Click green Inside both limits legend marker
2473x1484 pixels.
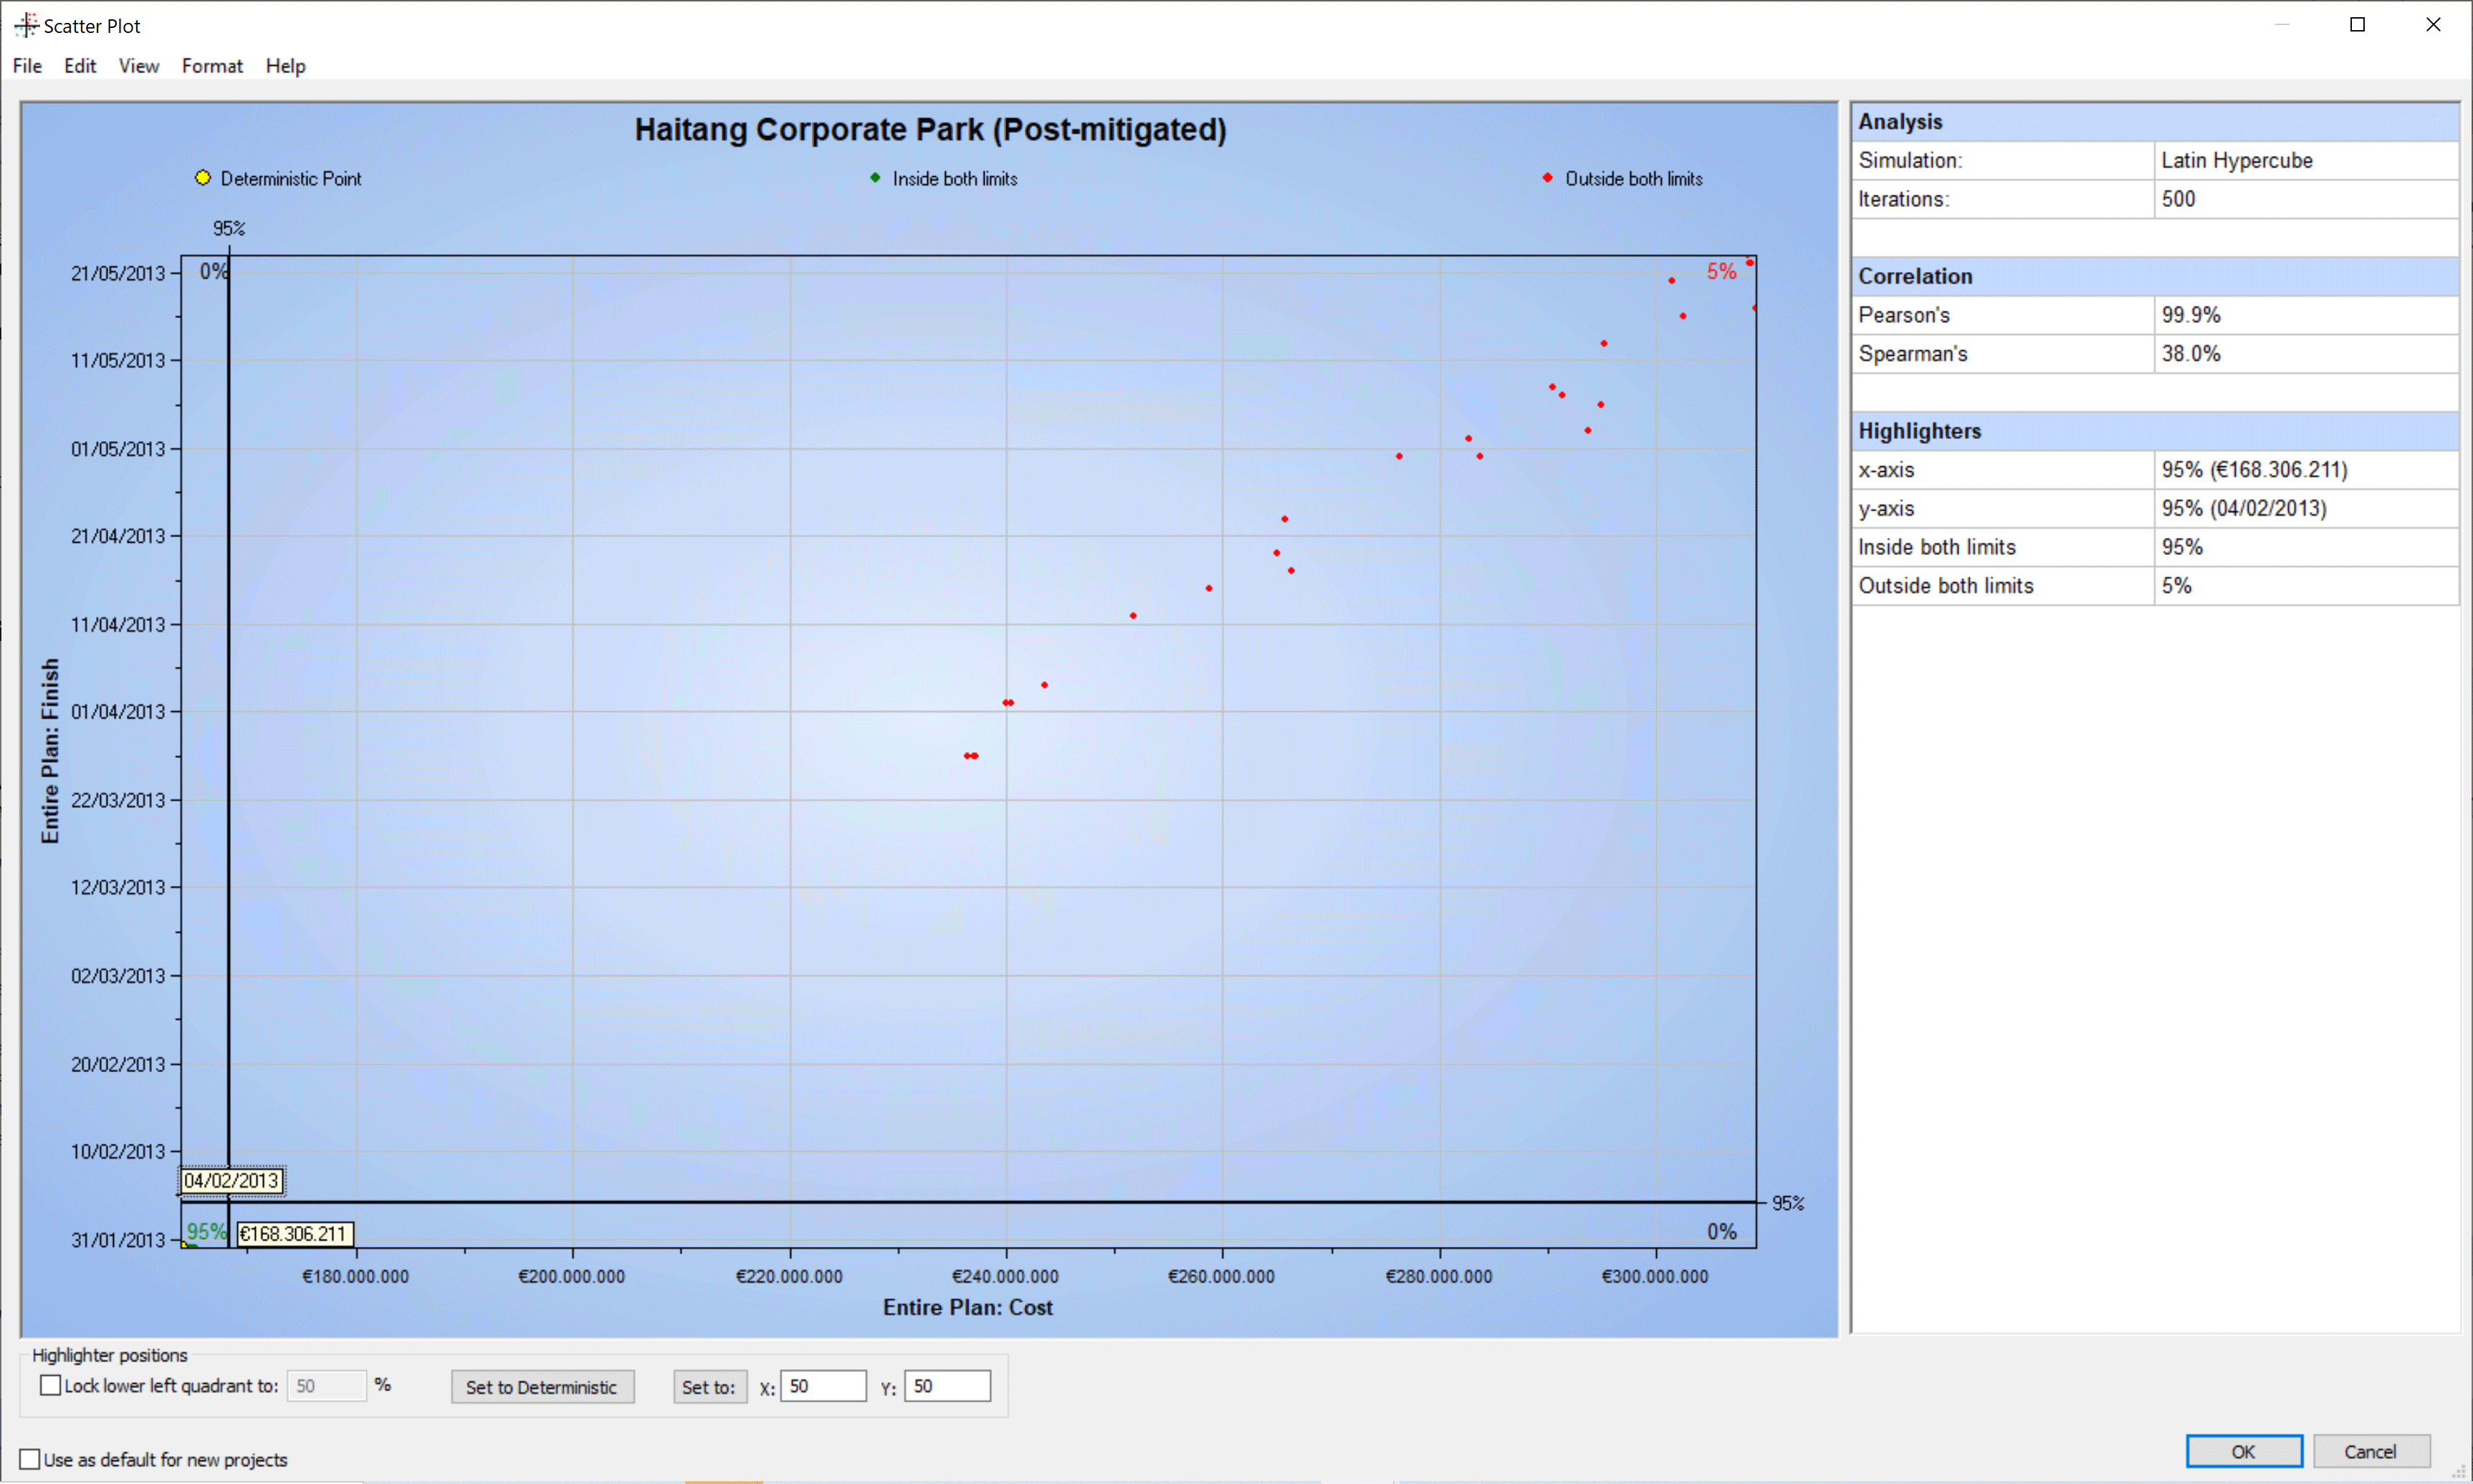[876, 178]
